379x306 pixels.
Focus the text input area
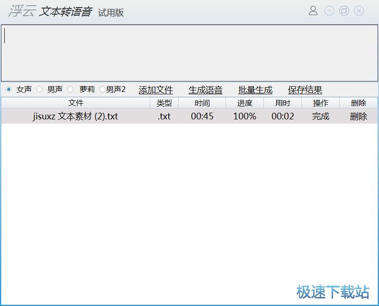click(x=189, y=53)
